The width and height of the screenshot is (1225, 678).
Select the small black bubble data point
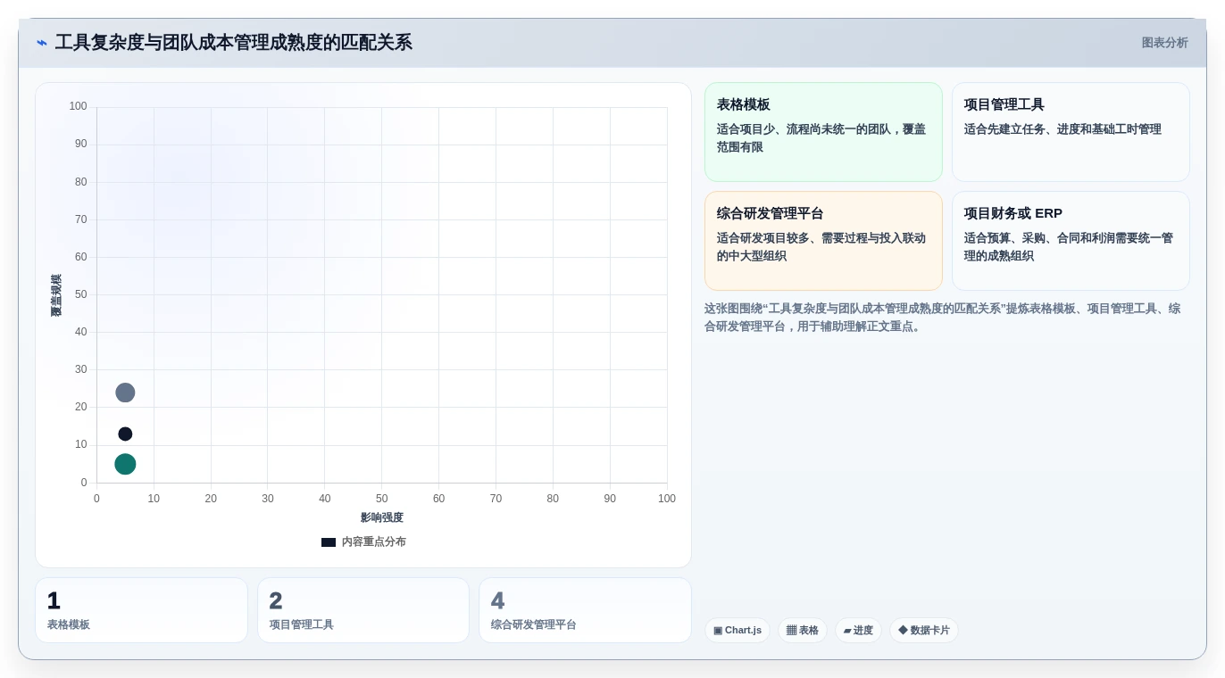click(125, 434)
